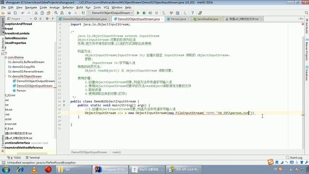Image resolution: width=309 pixels, height=174 pixels.
Task: Open the VCS menu
Action: click(106, 8)
